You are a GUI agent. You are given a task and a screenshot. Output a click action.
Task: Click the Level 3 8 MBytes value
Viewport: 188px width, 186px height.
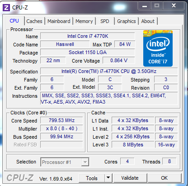click(133, 145)
